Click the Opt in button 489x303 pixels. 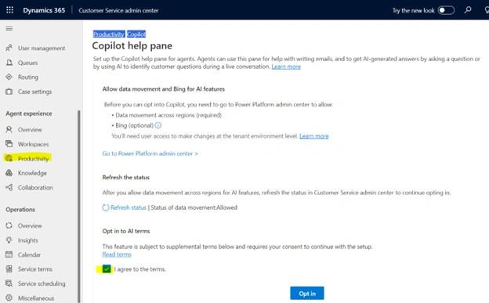307,294
